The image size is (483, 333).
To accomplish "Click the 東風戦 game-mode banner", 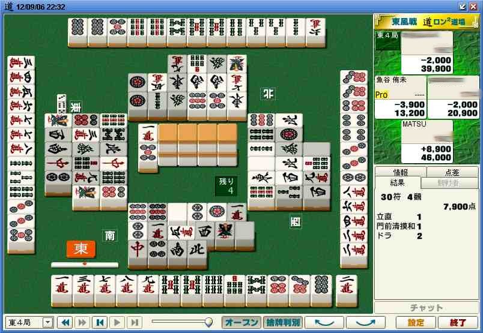I will 427,22.
